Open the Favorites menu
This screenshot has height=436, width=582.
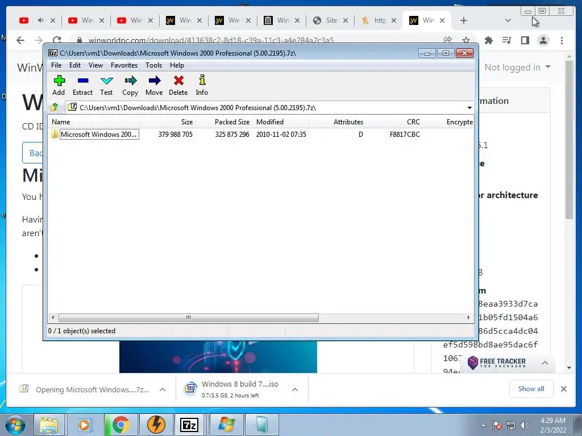124,65
